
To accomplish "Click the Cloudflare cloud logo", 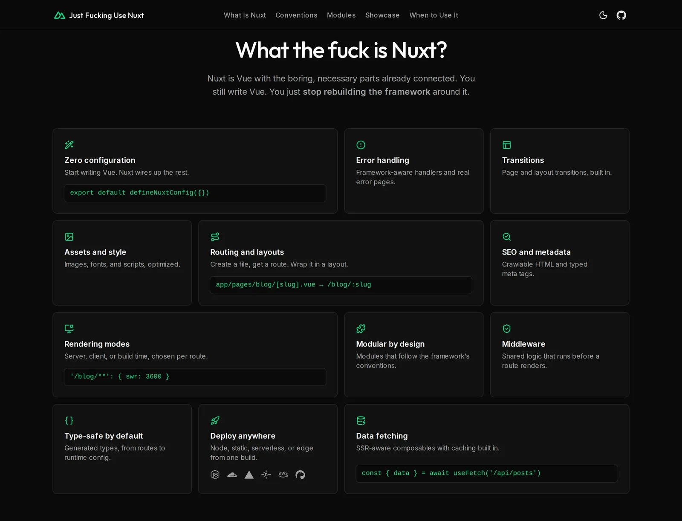I will (x=232, y=475).
